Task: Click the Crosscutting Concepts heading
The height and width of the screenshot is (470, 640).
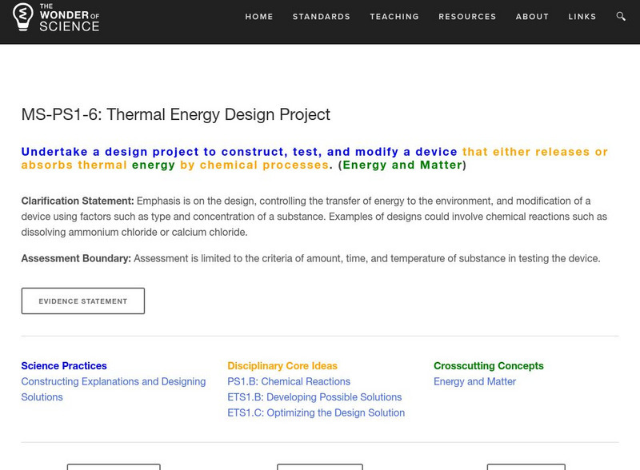Action: (x=488, y=366)
